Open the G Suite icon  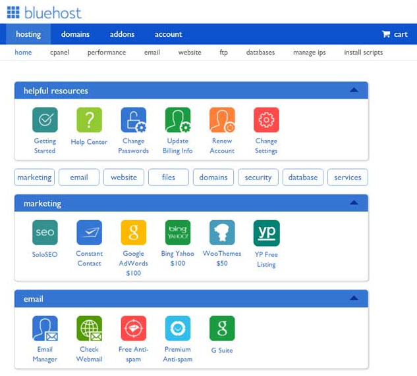coord(222,328)
